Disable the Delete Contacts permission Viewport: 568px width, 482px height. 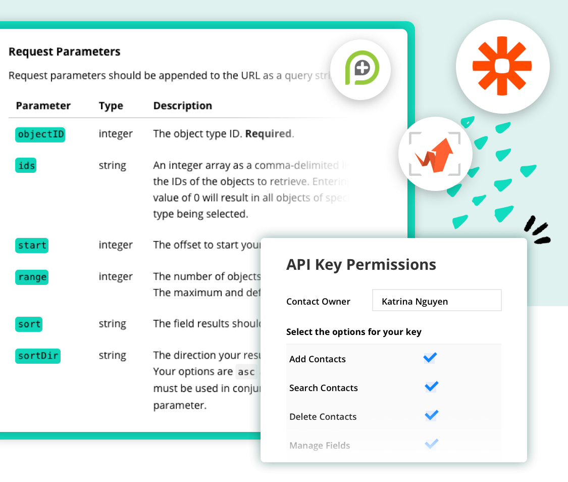coord(431,415)
